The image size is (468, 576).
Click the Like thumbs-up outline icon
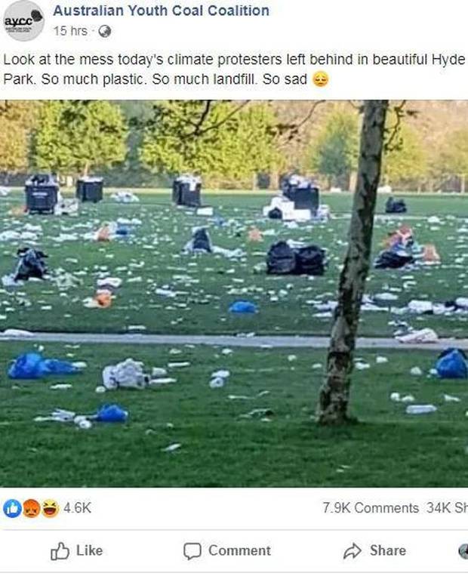click(60, 551)
